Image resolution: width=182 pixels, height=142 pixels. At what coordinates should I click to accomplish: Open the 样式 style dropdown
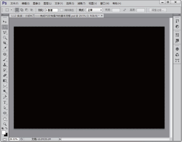point(94,10)
